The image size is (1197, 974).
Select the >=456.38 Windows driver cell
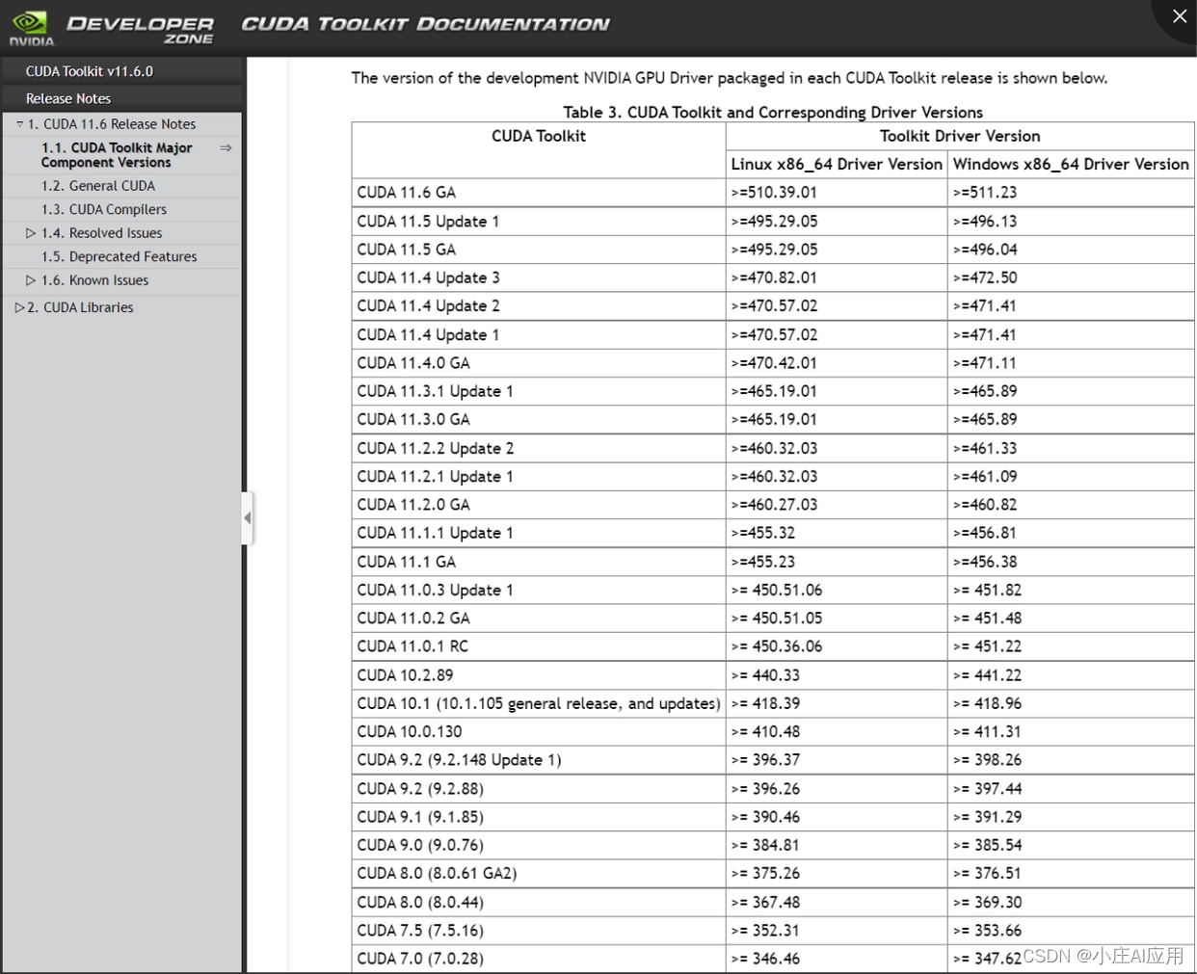click(1071, 562)
